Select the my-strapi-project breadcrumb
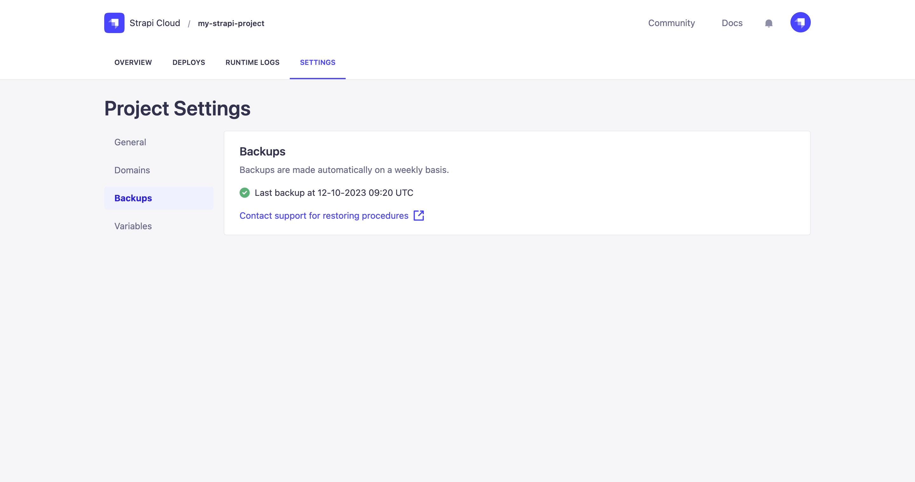Image resolution: width=915 pixels, height=482 pixels. click(231, 24)
